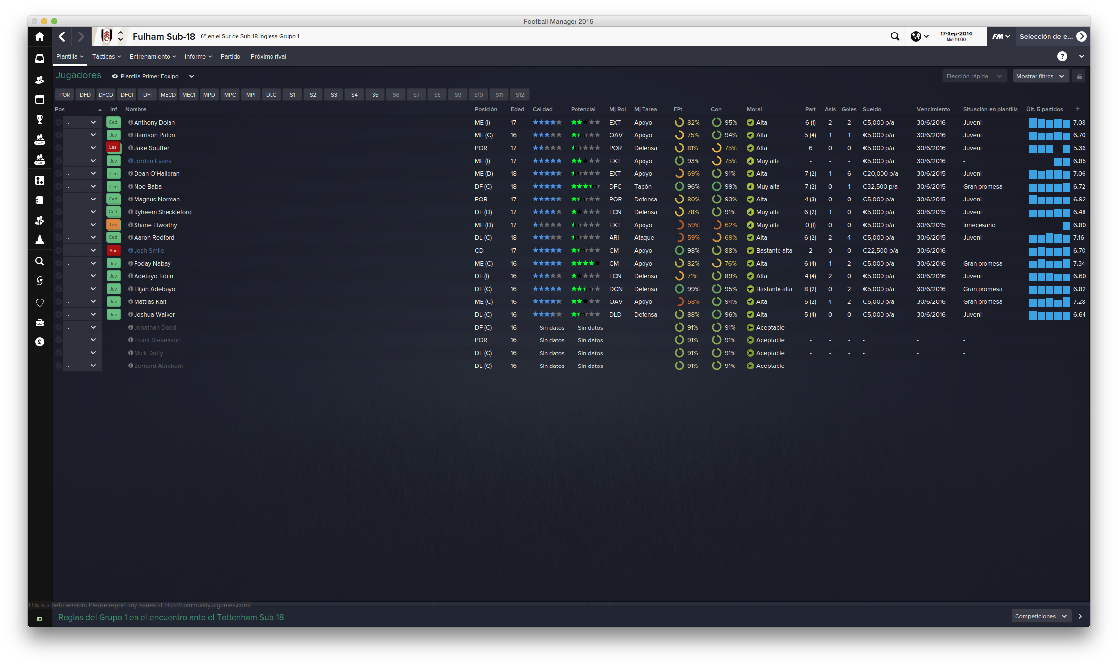Open the search magnifier in top bar
This screenshot has height=666, width=1118.
[x=895, y=36]
